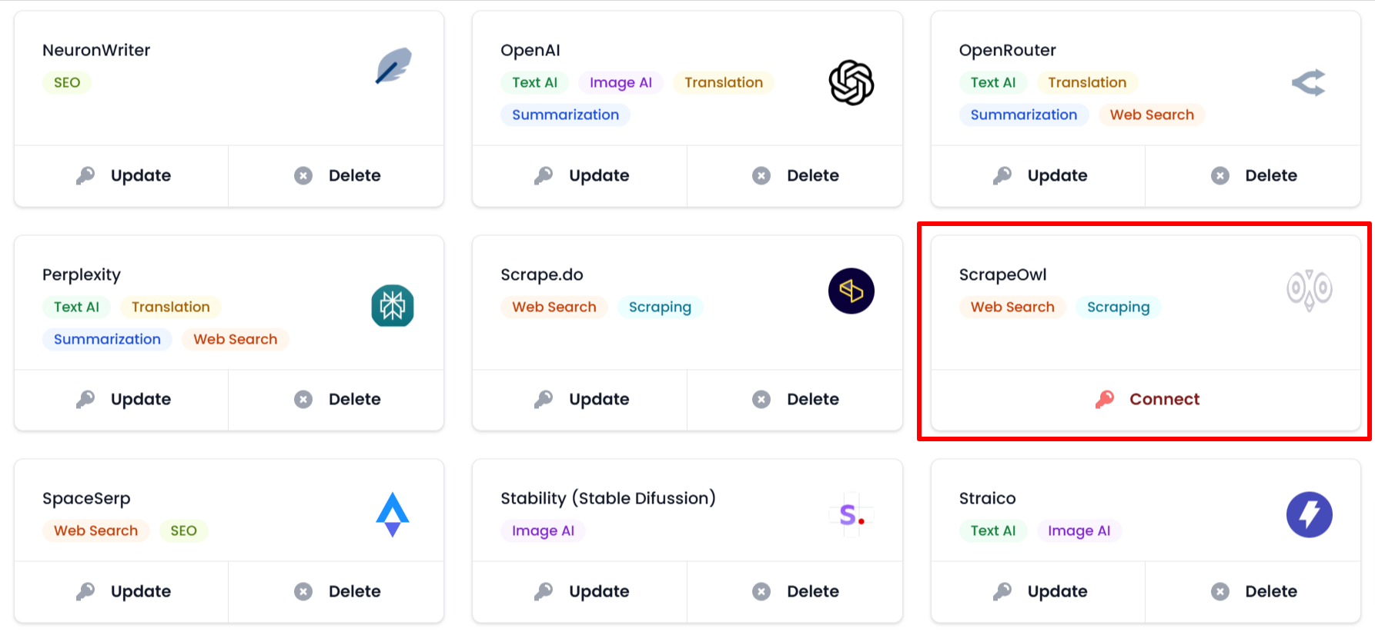The image size is (1375, 635).
Task: Click the ScrapeOwl owl logo icon
Action: click(1309, 290)
